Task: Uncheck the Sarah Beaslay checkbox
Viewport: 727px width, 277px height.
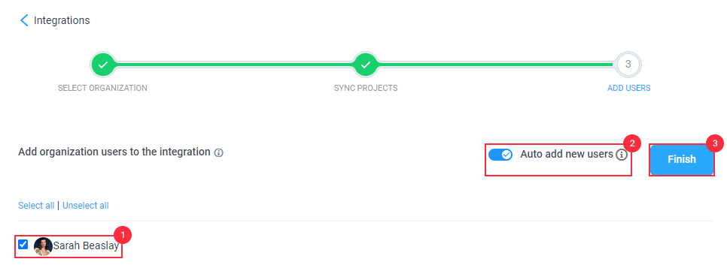Action: coord(23,244)
